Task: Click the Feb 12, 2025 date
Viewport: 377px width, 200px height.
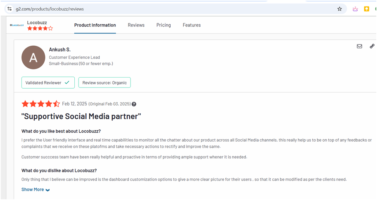Action: 75,104
